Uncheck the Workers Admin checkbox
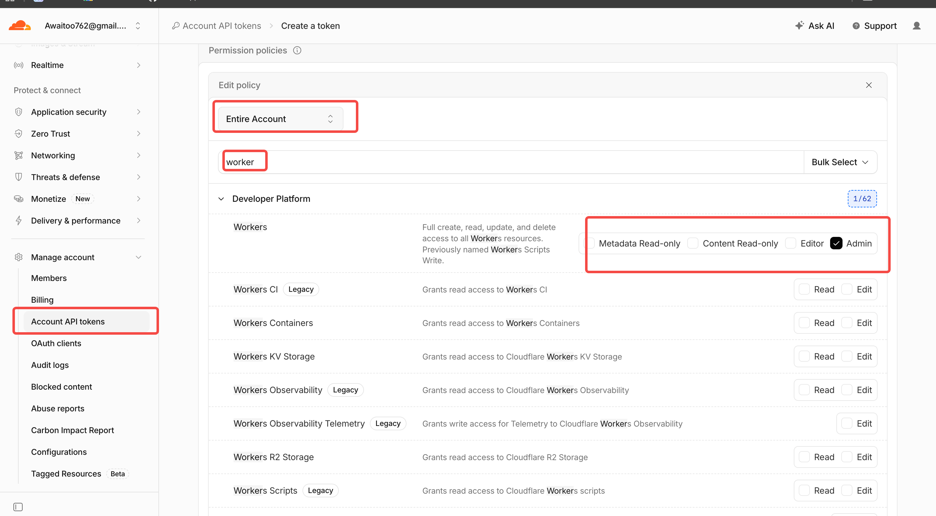Screen dimensions: 936x516 pyautogui.click(x=836, y=243)
